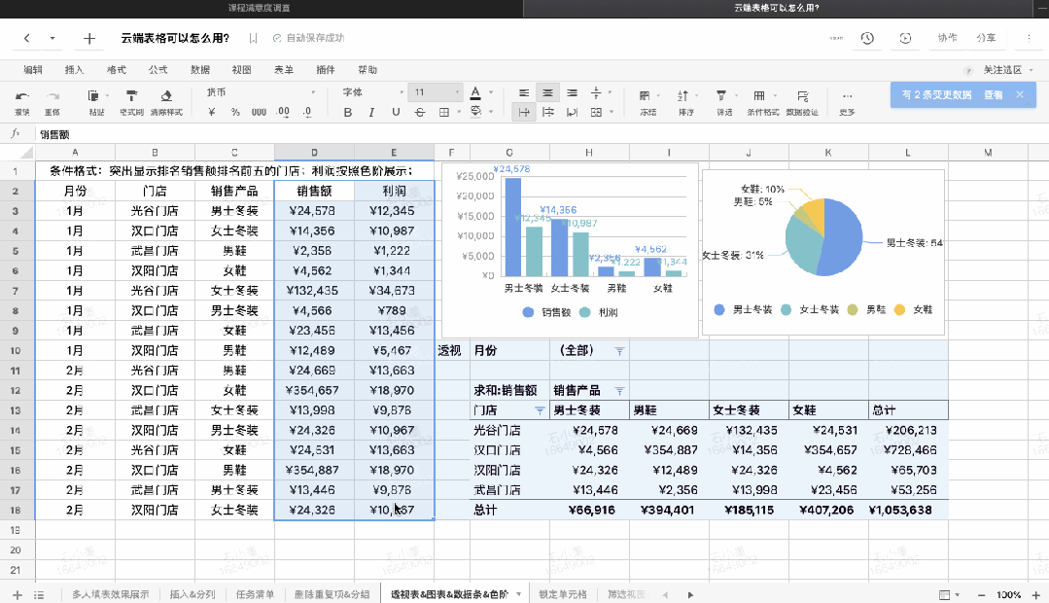Open the font size 11 dropdown
1049x603 pixels.
point(435,92)
